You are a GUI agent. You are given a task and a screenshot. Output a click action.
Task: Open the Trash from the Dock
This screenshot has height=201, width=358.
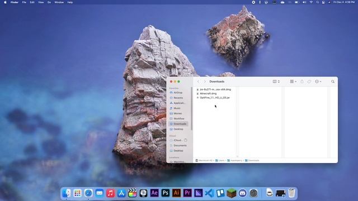tap(291, 193)
